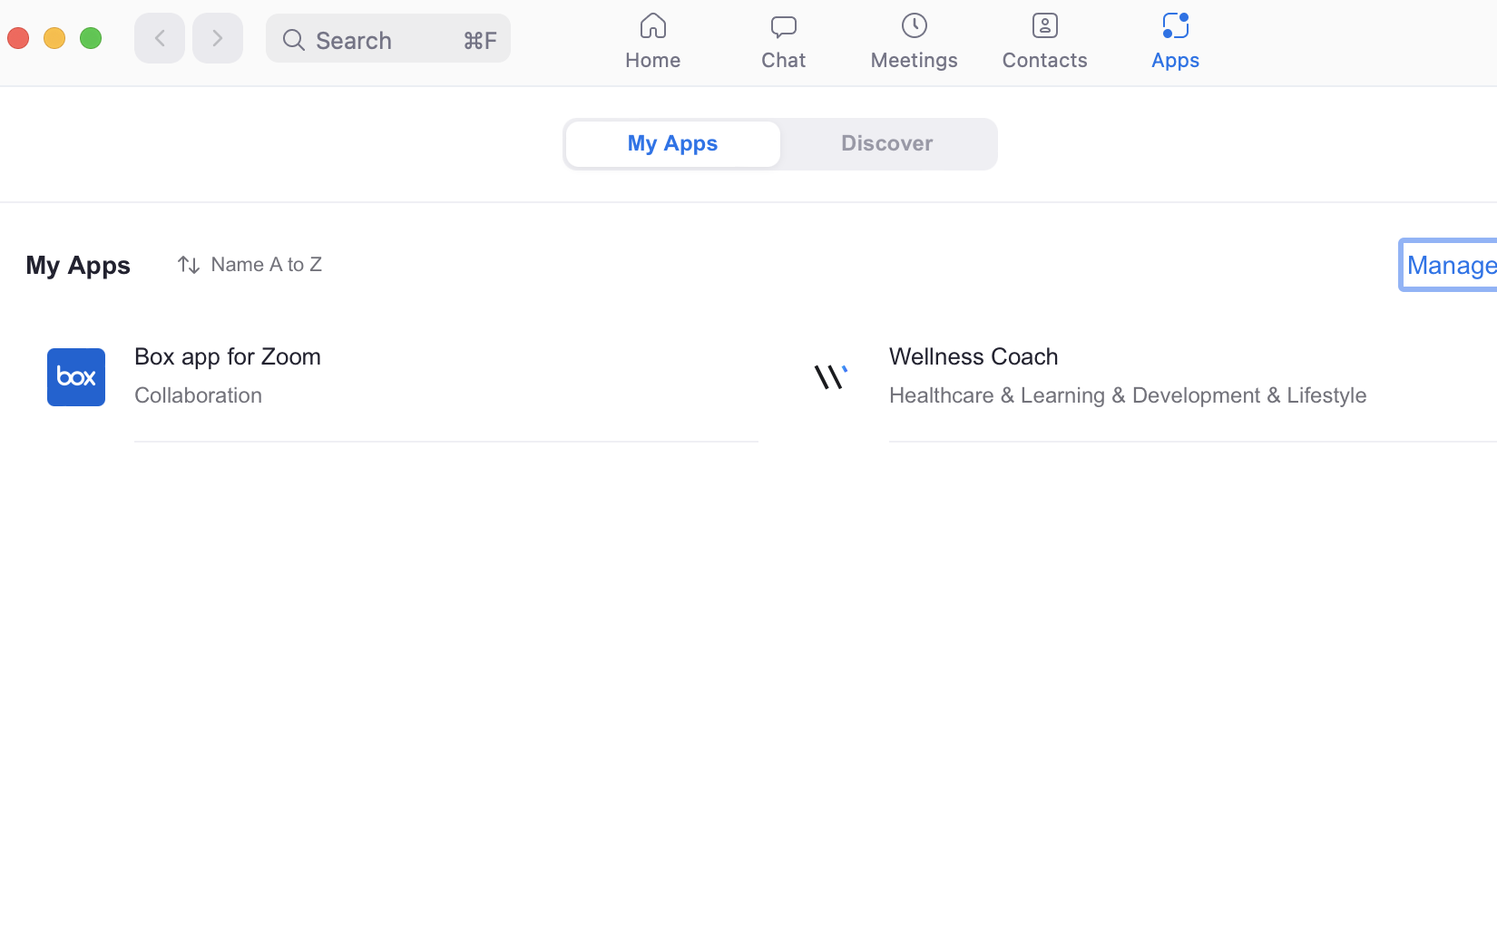The height and width of the screenshot is (925, 1497).
Task: Click the My Apps heading
Action: click(78, 266)
